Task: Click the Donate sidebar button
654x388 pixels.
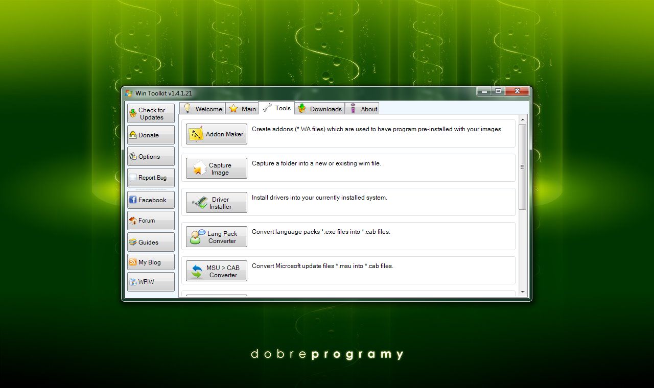Action: (x=151, y=135)
